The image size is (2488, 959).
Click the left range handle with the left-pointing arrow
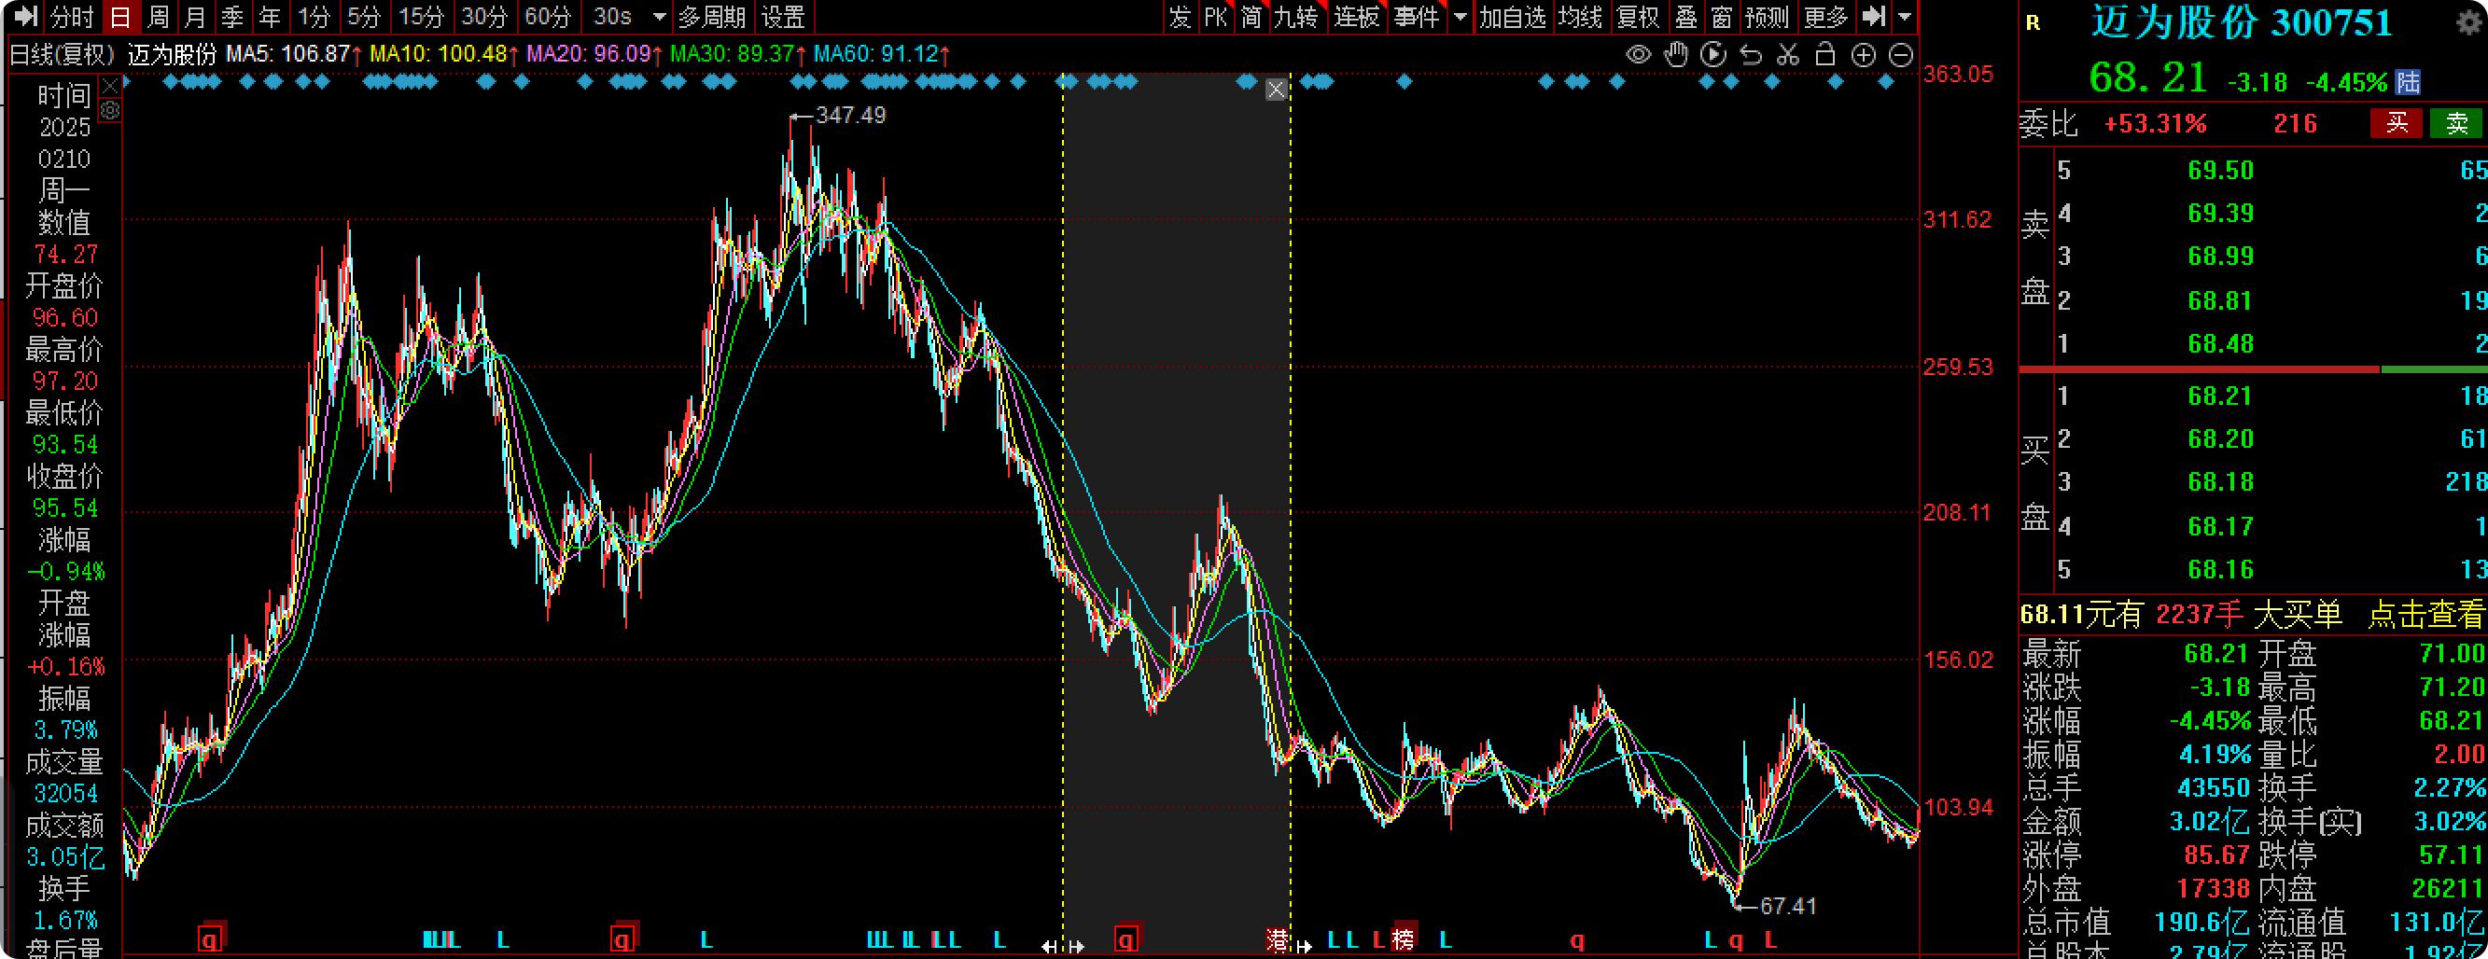click(x=1050, y=947)
